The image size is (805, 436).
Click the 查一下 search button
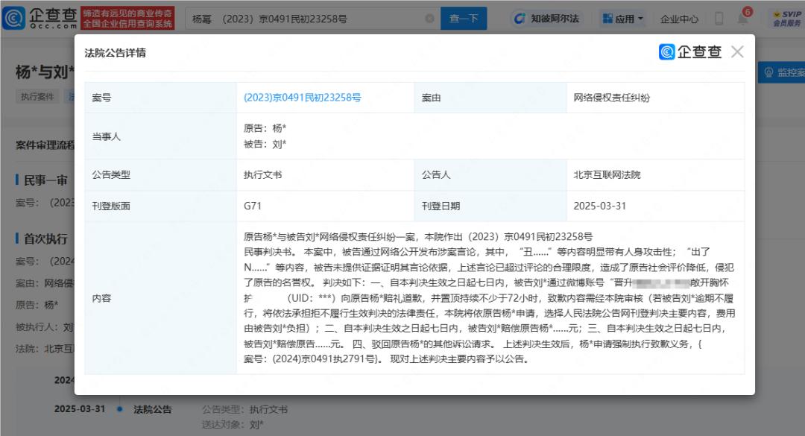(464, 19)
